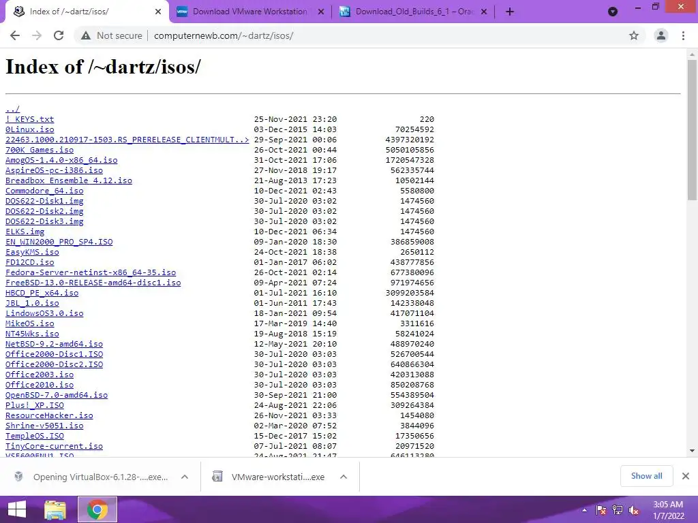Click the HBCD_PE_x64.iso link

coord(42,293)
